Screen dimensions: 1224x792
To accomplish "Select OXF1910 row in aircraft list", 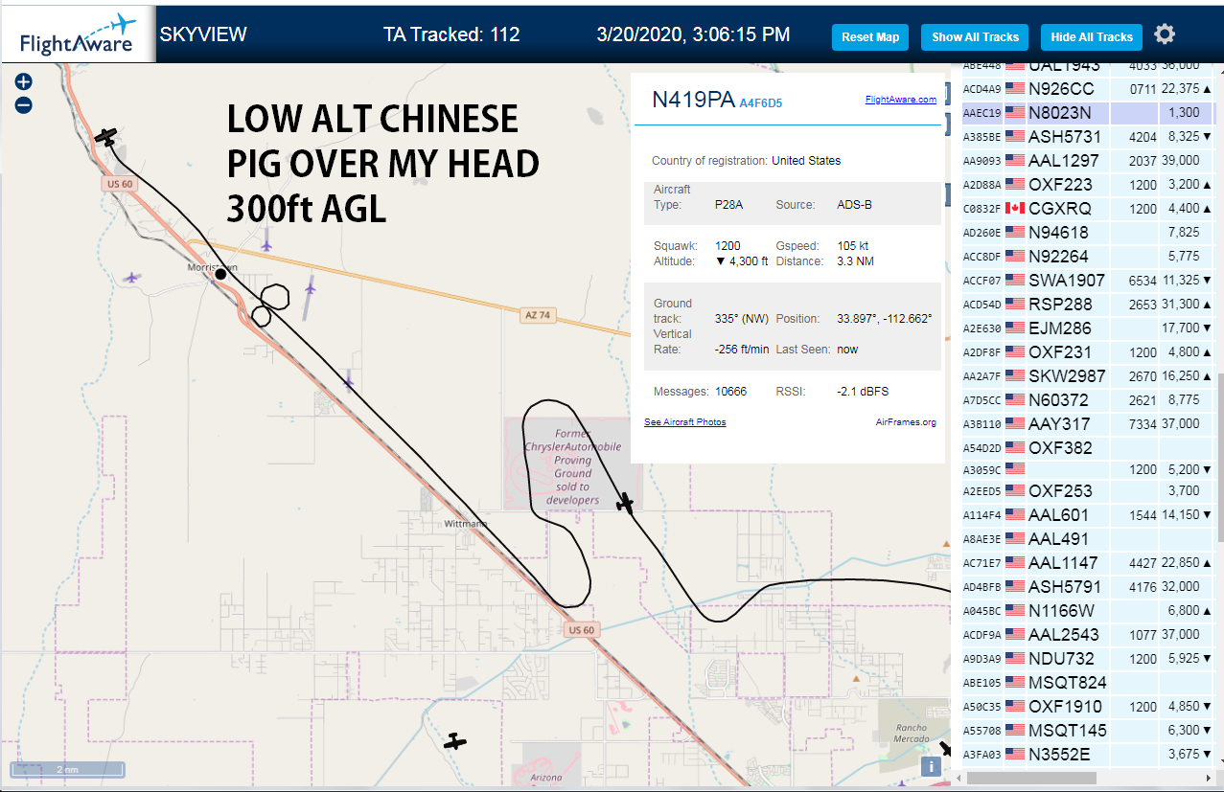I will click(1089, 707).
